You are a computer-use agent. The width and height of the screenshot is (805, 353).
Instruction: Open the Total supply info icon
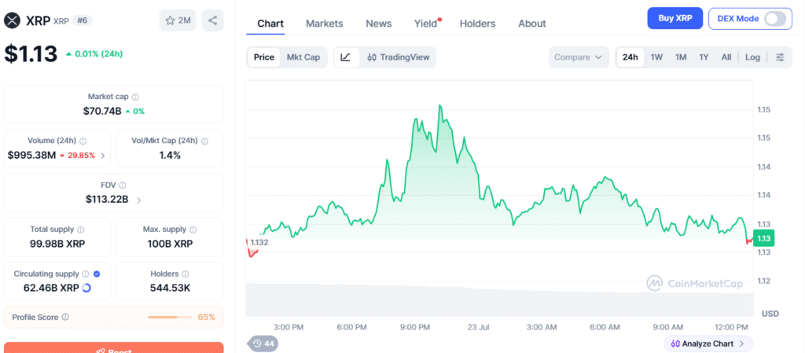coord(81,230)
